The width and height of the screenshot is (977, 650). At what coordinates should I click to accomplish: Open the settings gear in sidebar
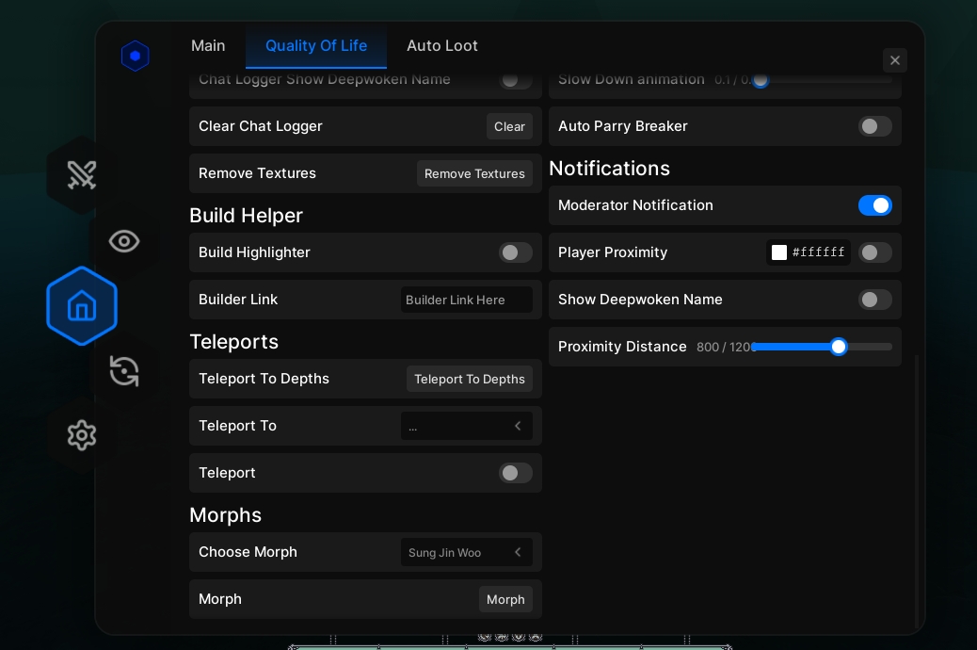(81, 435)
